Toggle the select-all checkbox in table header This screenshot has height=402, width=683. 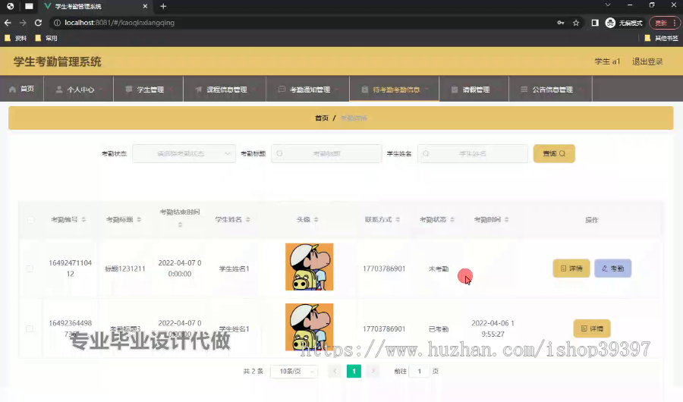click(30, 220)
